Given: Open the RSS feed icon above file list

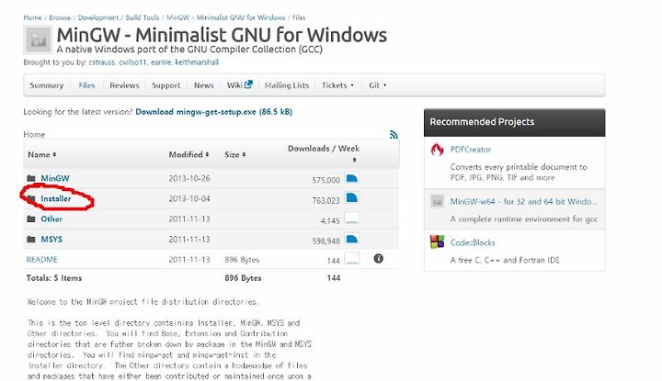Looking at the screenshot, I should pos(394,135).
